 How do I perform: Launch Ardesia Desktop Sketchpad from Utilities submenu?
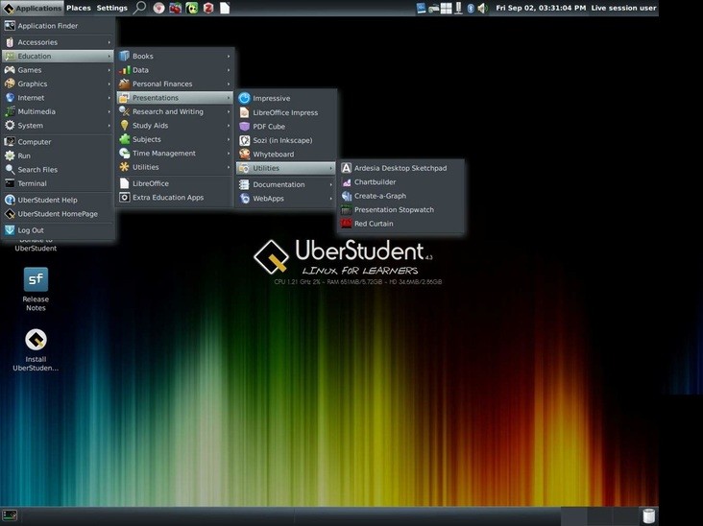pos(400,168)
